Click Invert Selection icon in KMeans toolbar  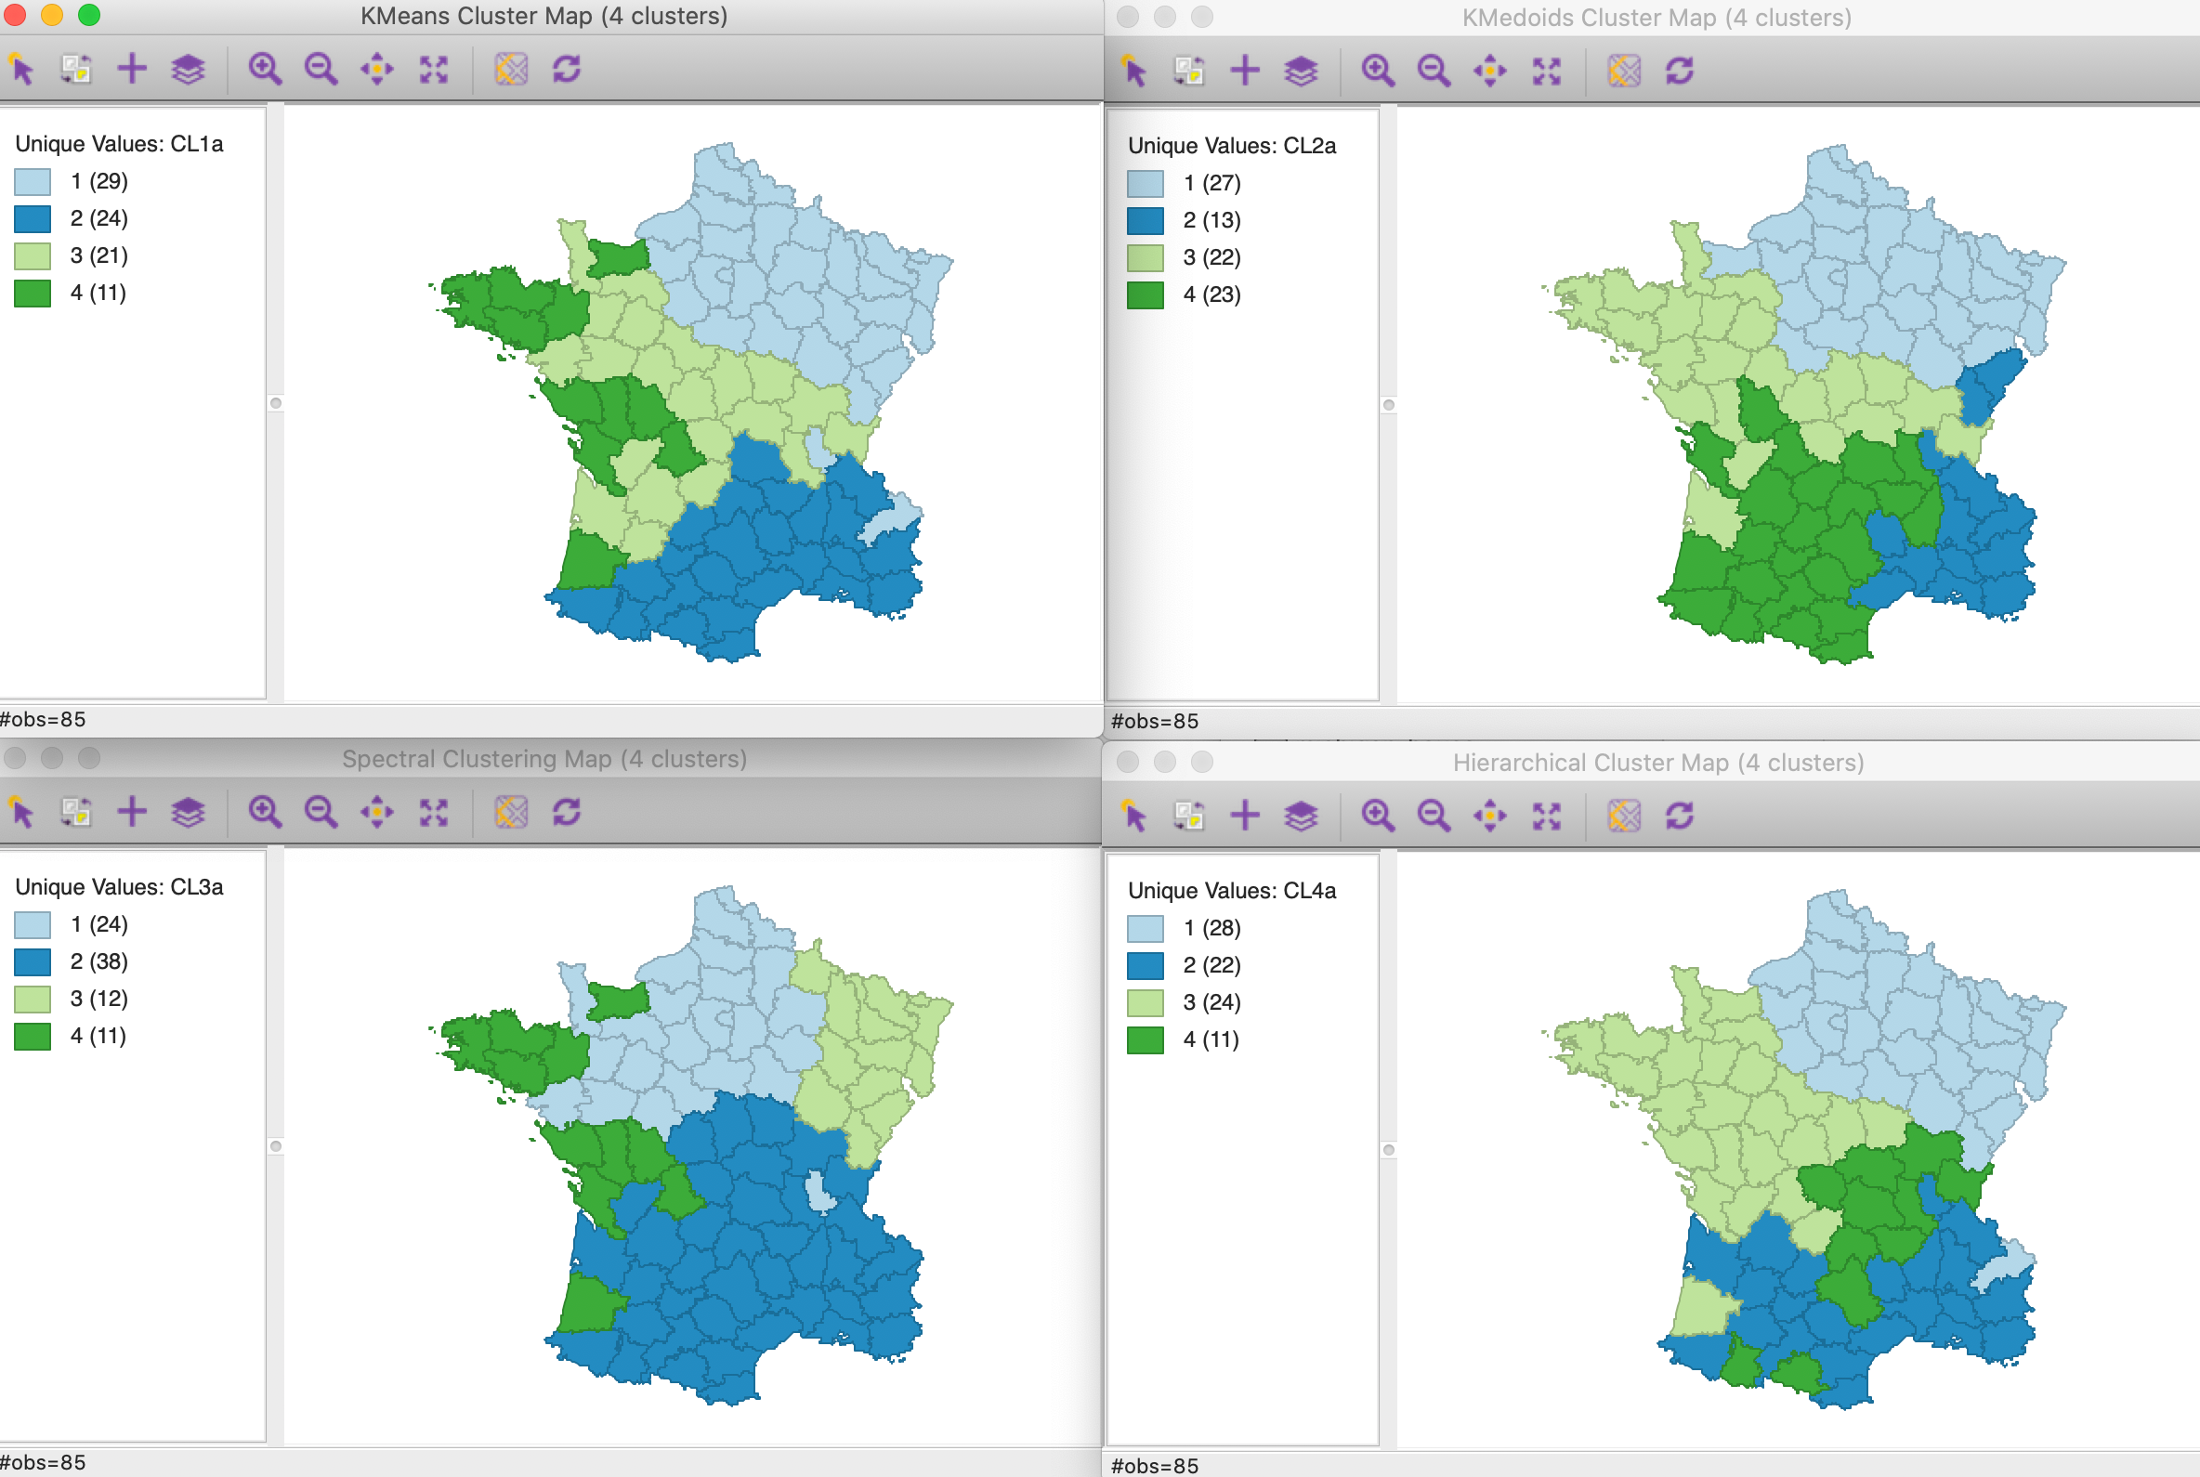[x=76, y=70]
